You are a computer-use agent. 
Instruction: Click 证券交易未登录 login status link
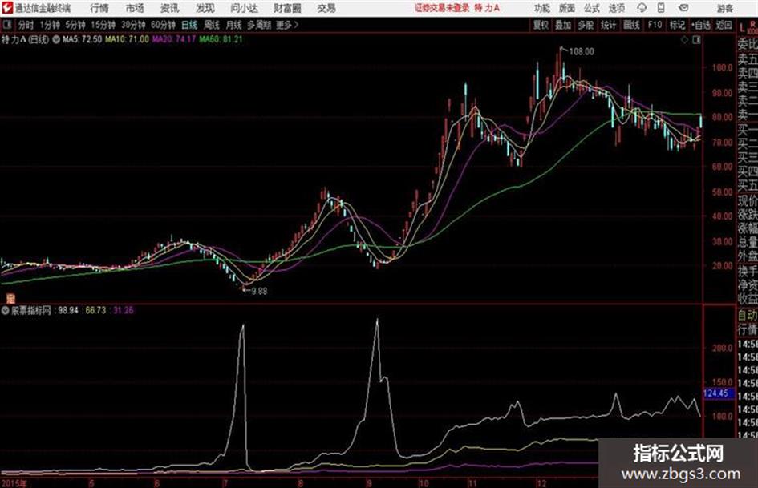tap(442, 8)
